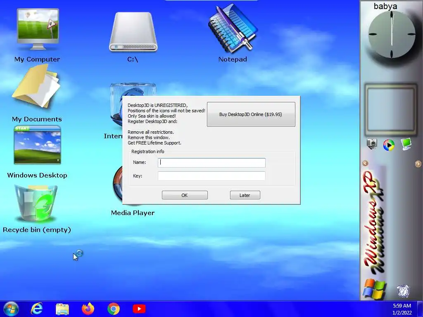Click the camera icon in the sidebar
The height and width of the screenshot is (317, 423).
pyautogui.click(x=372, y=143)
